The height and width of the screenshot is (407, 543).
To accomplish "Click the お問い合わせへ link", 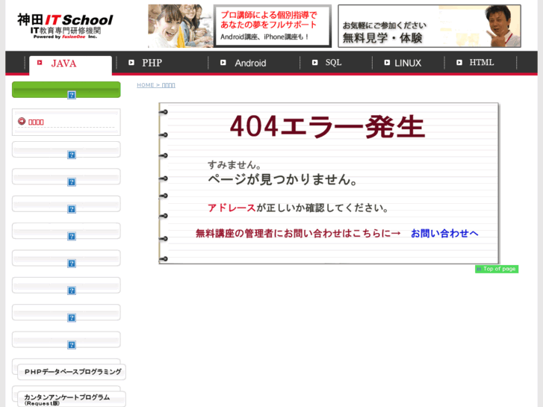I will coord(444,234).
